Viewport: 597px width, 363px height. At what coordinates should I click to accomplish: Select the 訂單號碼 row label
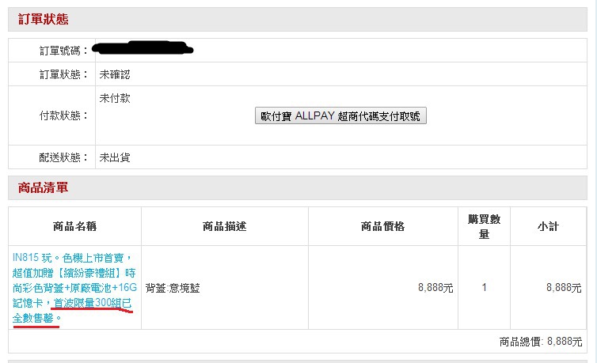[64, 51]
